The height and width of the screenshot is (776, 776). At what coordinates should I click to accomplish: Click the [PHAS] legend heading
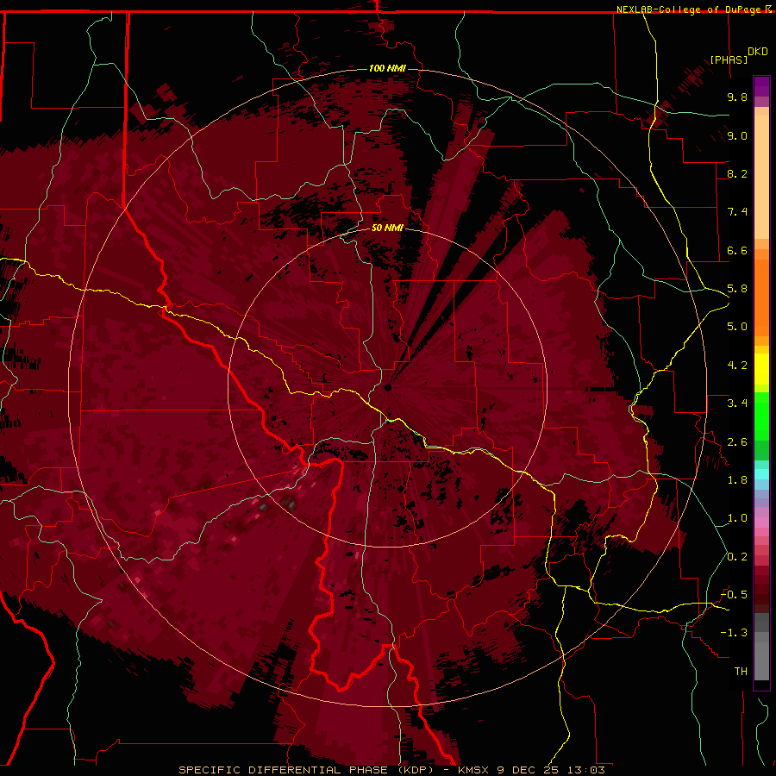[x=729, y=59]
